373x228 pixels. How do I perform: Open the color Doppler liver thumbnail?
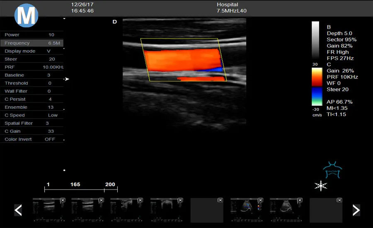pos(246,210)
